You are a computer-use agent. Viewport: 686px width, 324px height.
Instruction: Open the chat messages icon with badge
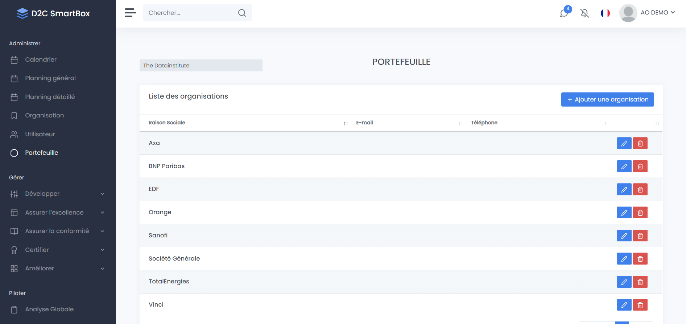point(564,13)
